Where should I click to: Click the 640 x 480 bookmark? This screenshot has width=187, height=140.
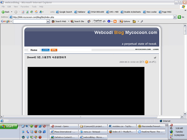tap(112, 12)
